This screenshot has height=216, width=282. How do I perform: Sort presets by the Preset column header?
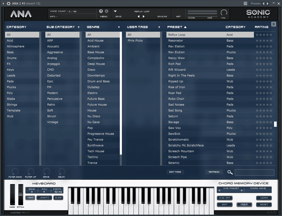coord(177,27)
